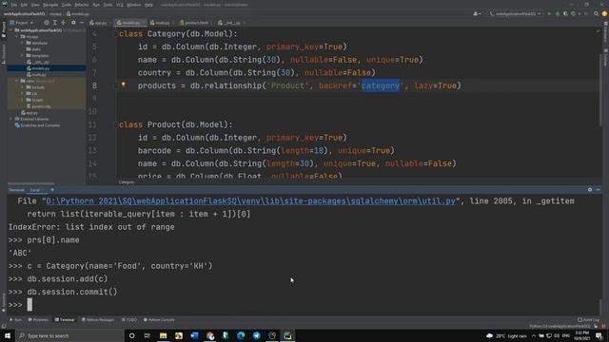The height and width of the screenshot is (342, 609).
Task: Select routes.py in the project tree
Action: click(x=39, y=74)
